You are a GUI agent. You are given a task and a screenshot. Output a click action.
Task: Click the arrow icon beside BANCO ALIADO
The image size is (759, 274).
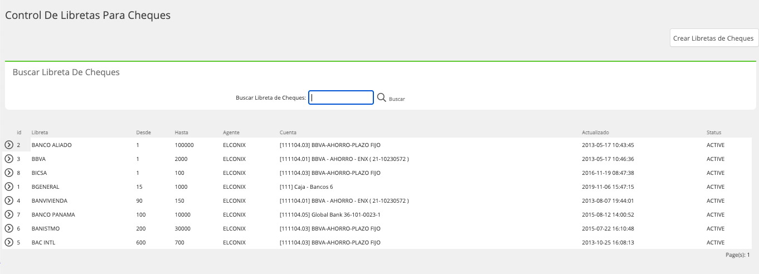click(x=9, y=145)
